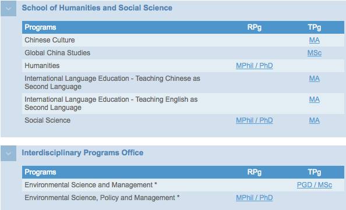Open PGD / MSc link for Environmental Science and Management
This screenshot has width=346, height=210.
[x=315, y=185]
